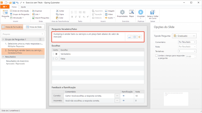Set branching arrow for Correto row
Screen dimensions: 202x113
point(124,96)
